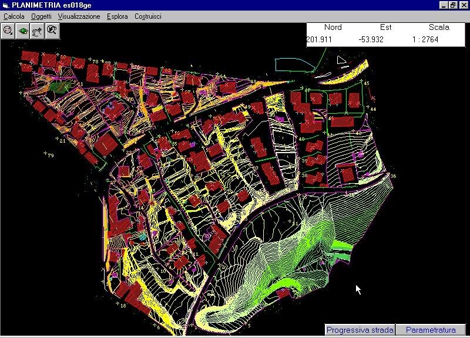This screenshot has height=338, width=470.
Task: Click the application icon in title bar
Action: (x=6, y=5)
